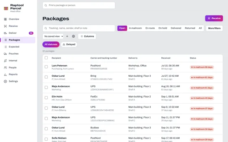Tick checkbox for Maja Andersson Sep 11 package
Viewport: 228px width, 142px height.
(46, 119)
